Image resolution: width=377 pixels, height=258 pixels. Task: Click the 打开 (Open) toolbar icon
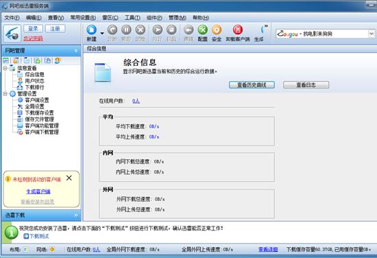158,30
